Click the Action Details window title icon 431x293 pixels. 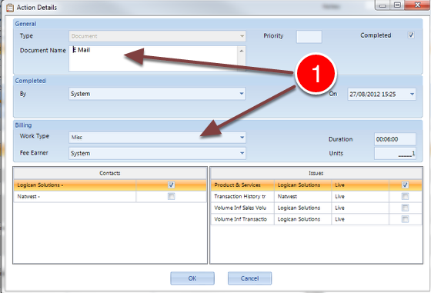tap(10, 8)
